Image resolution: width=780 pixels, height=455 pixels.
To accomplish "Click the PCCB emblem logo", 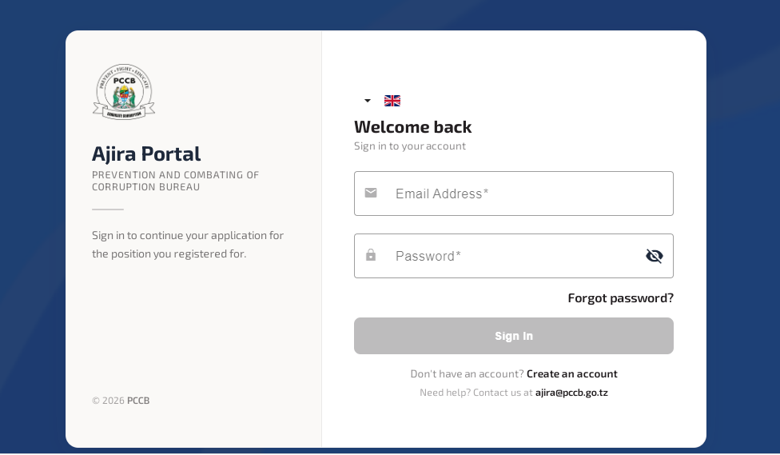I will pos(124,92).
